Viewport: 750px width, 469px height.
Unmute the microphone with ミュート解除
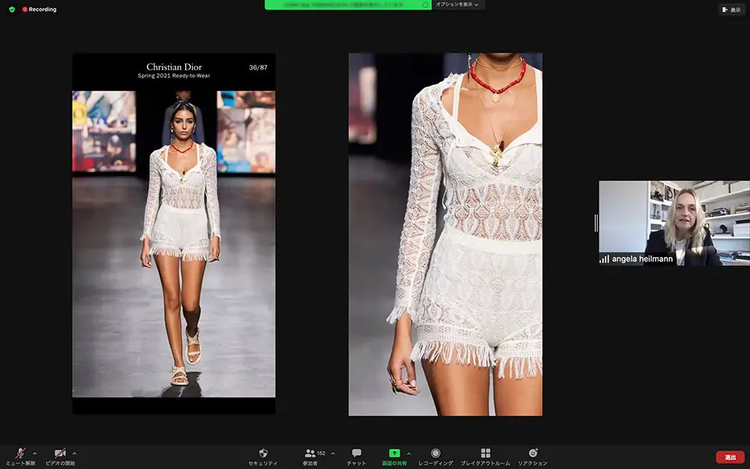[x=20, y=456]
